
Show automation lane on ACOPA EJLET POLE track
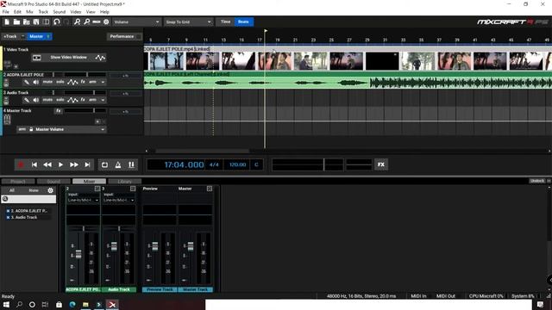[x=72, y=82]
